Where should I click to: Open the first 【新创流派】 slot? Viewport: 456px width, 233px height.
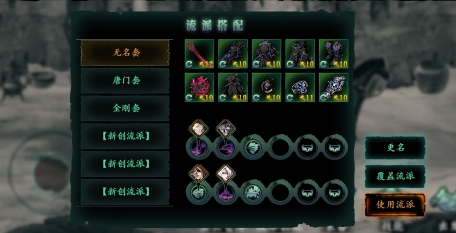click(125, 136)
